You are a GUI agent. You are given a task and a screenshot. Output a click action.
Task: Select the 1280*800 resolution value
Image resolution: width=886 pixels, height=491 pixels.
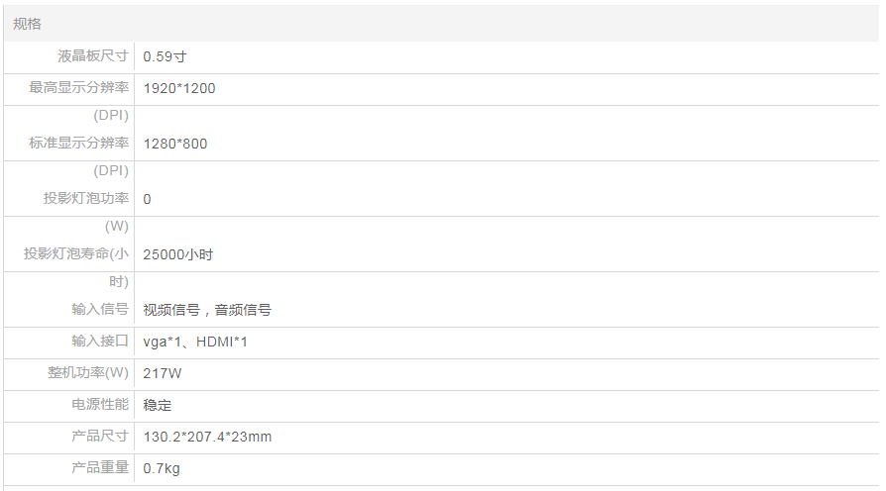pyautogui.click(x=175, y=144)
